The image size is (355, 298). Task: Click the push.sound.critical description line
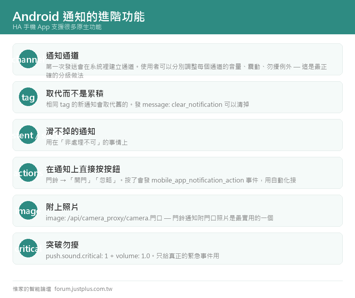pos(133,256)
